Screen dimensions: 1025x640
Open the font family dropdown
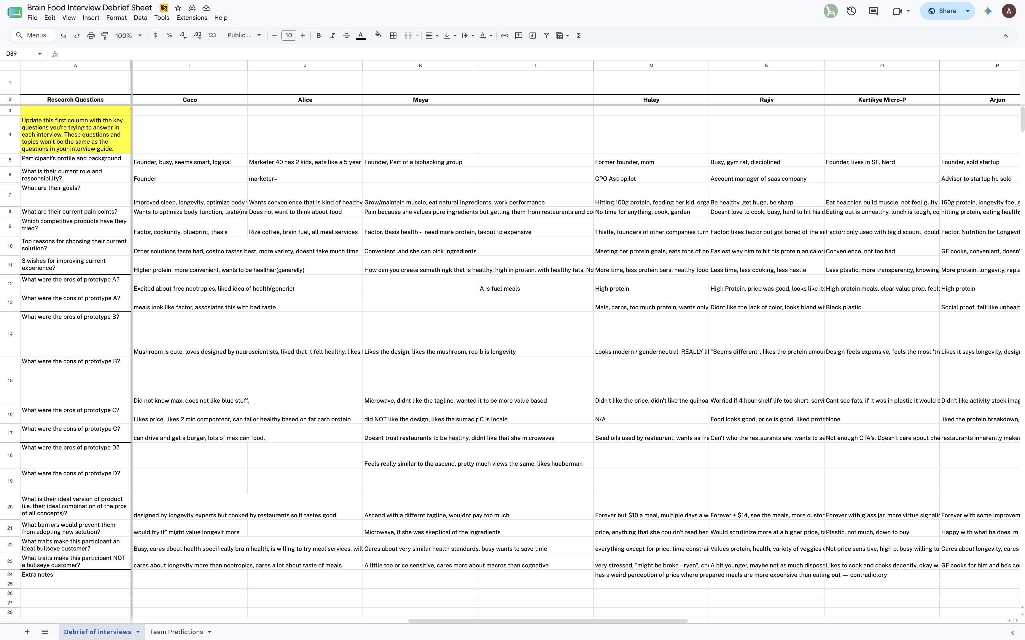[244, 36]
